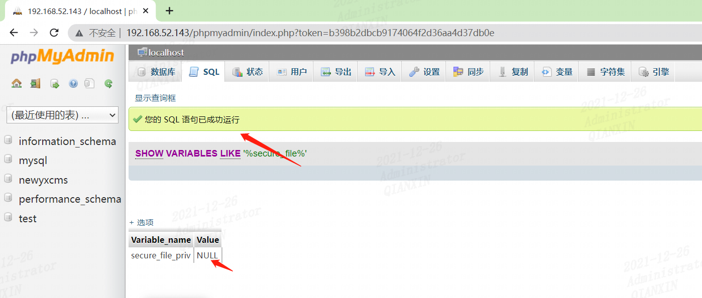This screenshot has width=702, height=298.
Task: Open the information_schema database
Action: [67, 141]
